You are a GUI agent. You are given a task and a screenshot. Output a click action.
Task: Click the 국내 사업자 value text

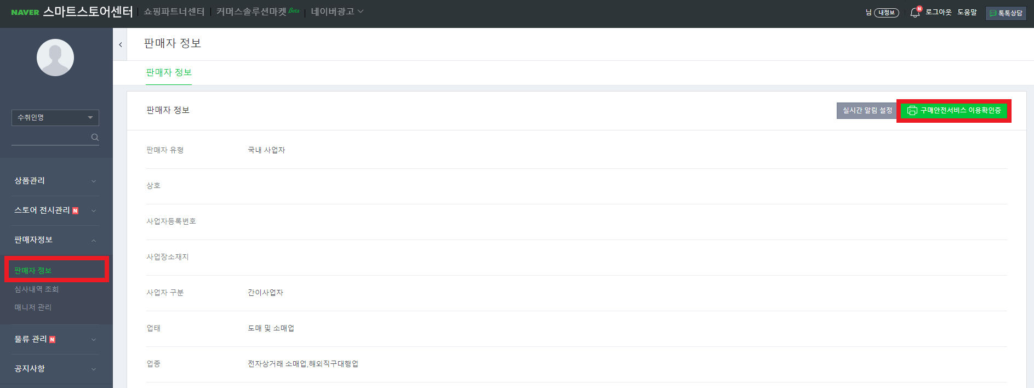[x=266, y=150]
